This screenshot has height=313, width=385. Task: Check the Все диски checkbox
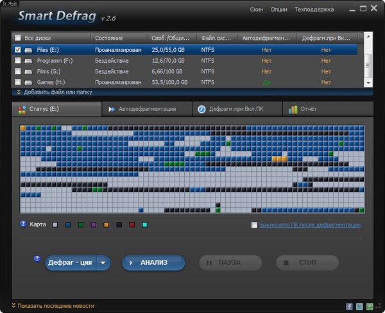[17, 38]
